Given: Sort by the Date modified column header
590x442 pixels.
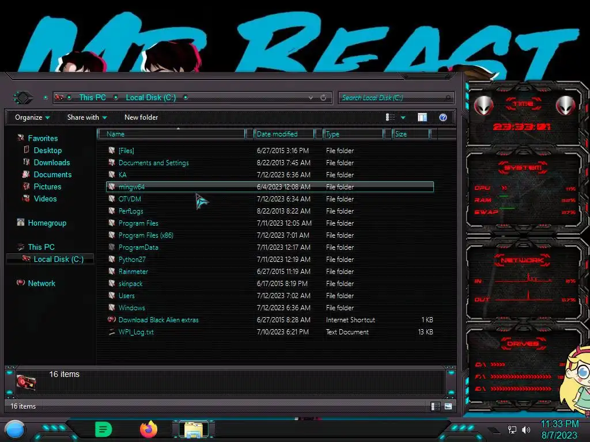Looking at the screenshot, I should coord(284,134).
